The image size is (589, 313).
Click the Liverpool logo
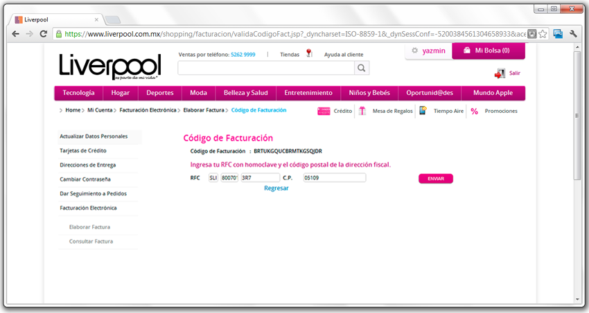click(110, 66)
